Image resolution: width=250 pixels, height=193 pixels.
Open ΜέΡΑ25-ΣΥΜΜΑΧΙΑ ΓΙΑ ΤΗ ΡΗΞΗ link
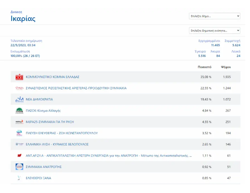[50, 122]
